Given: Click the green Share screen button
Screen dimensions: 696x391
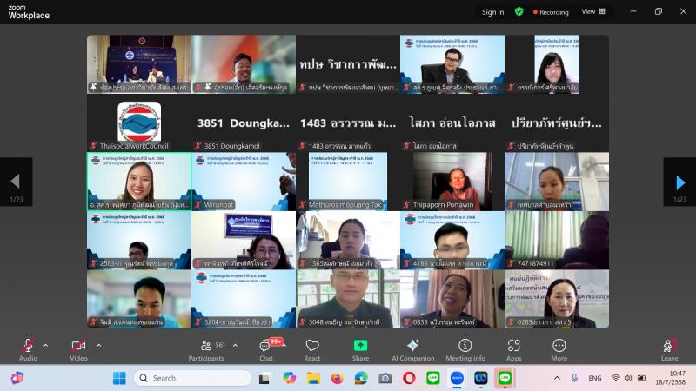Looking at the screenshot, I should pyautogui.click(x=360, y=349).
